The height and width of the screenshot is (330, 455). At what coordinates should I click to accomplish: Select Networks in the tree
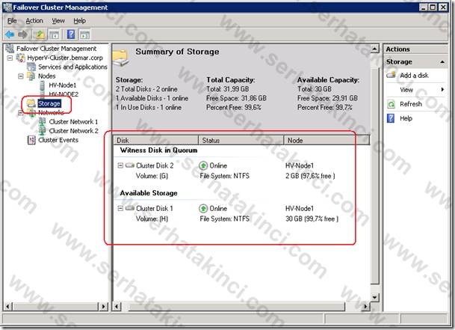point(51,112)
